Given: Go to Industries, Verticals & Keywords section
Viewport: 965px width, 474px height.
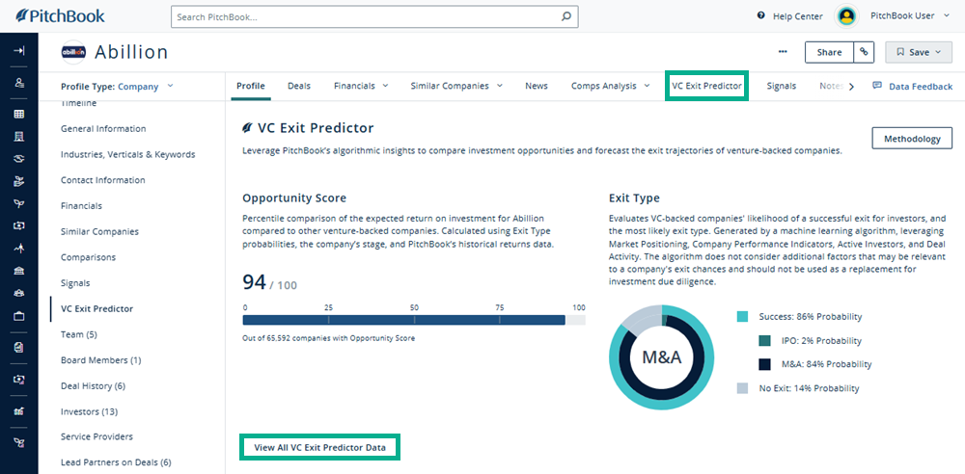Looking at the screenshot, I should (128, 154).
